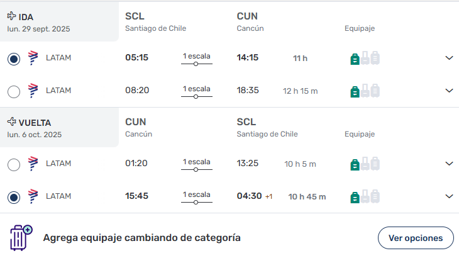Click Agrega equipaje cambiando de categoría text
The width and height of the screenshot is (459, 258).
(x=141, y=238)
